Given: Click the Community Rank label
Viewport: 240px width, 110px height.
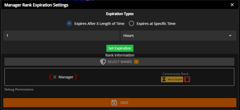Looking at the screenshot, I should click(176, 74).
